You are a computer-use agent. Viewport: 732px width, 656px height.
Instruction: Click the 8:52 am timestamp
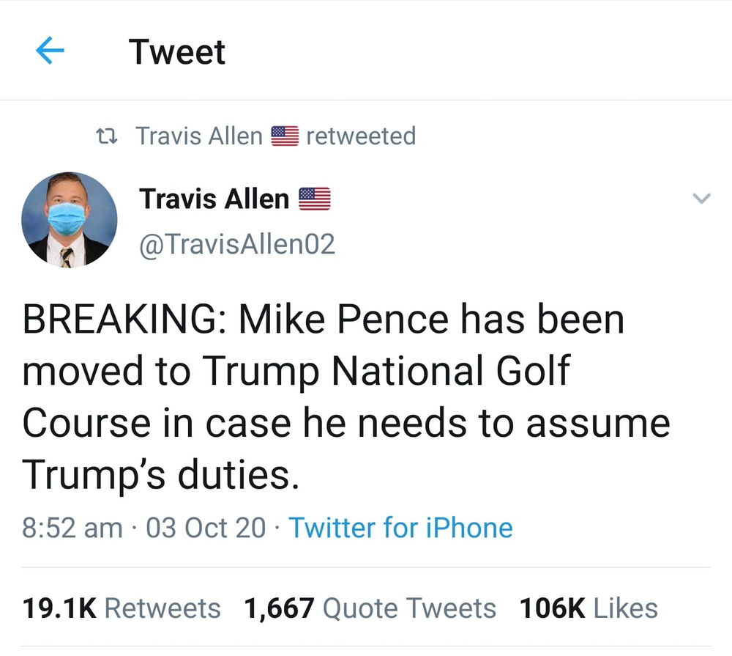(x=72, y=528)
